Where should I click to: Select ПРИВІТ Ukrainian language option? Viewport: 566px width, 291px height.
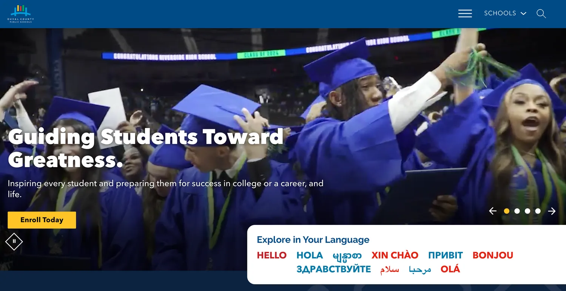(446, 255)
